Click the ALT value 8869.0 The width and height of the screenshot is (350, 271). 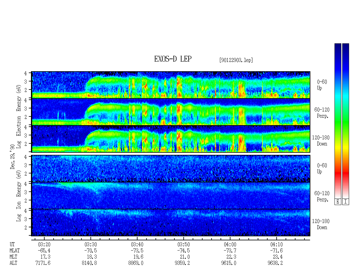[136, 263]
